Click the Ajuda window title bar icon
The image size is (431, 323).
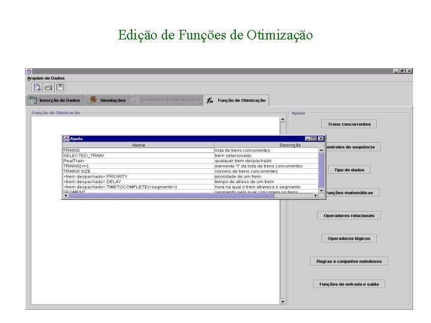tap(66, 139)
